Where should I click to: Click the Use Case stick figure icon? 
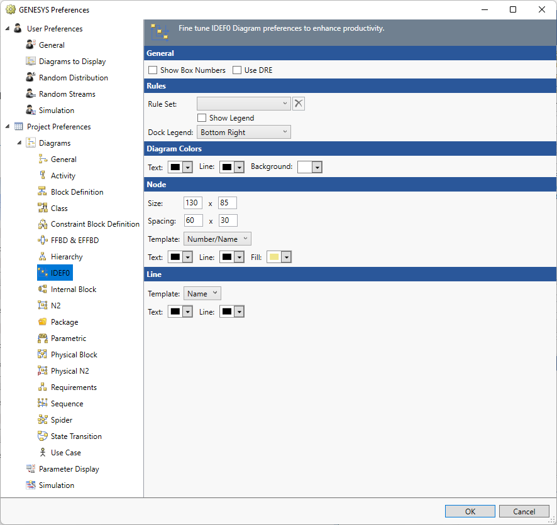[x=43, y=453]
